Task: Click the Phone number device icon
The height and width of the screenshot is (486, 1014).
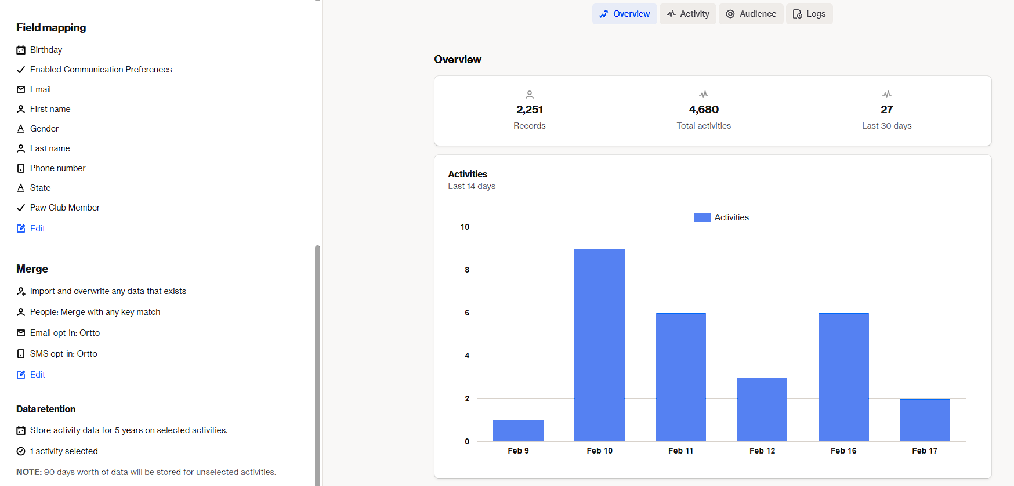Action: (21, 168)
